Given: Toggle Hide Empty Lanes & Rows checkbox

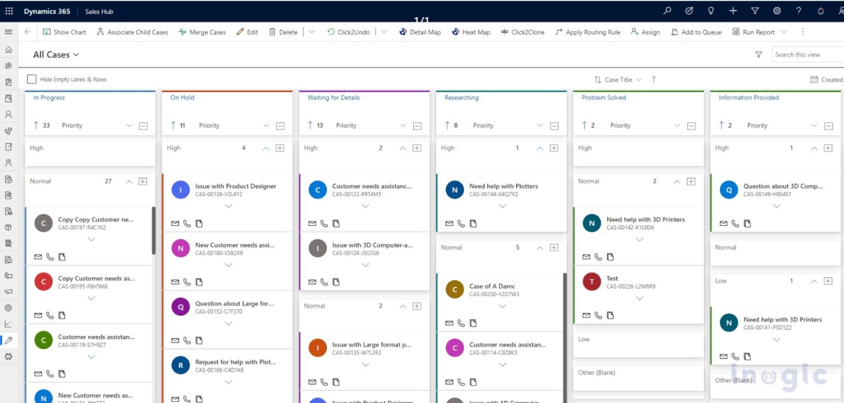Looking at the screenshot, I should click(x=32, y=79).
